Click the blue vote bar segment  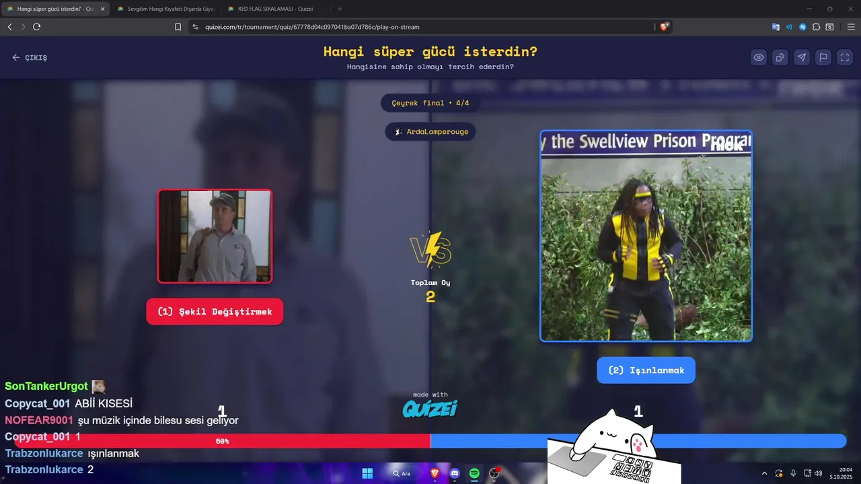coord(638,441)
